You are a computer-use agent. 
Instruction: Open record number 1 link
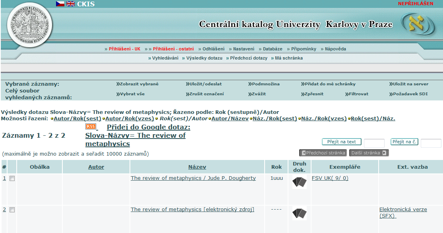(4, 178)
